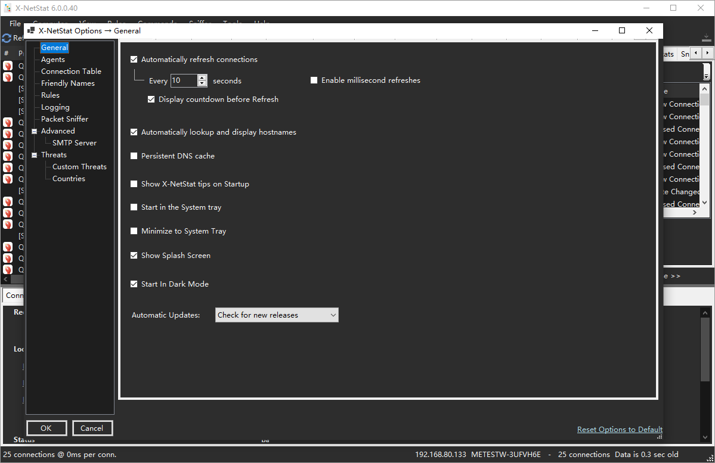This screenshot has height=463, width=715.
Task: Click the Options dialog title icon
Action: click(x=31, y=30)
